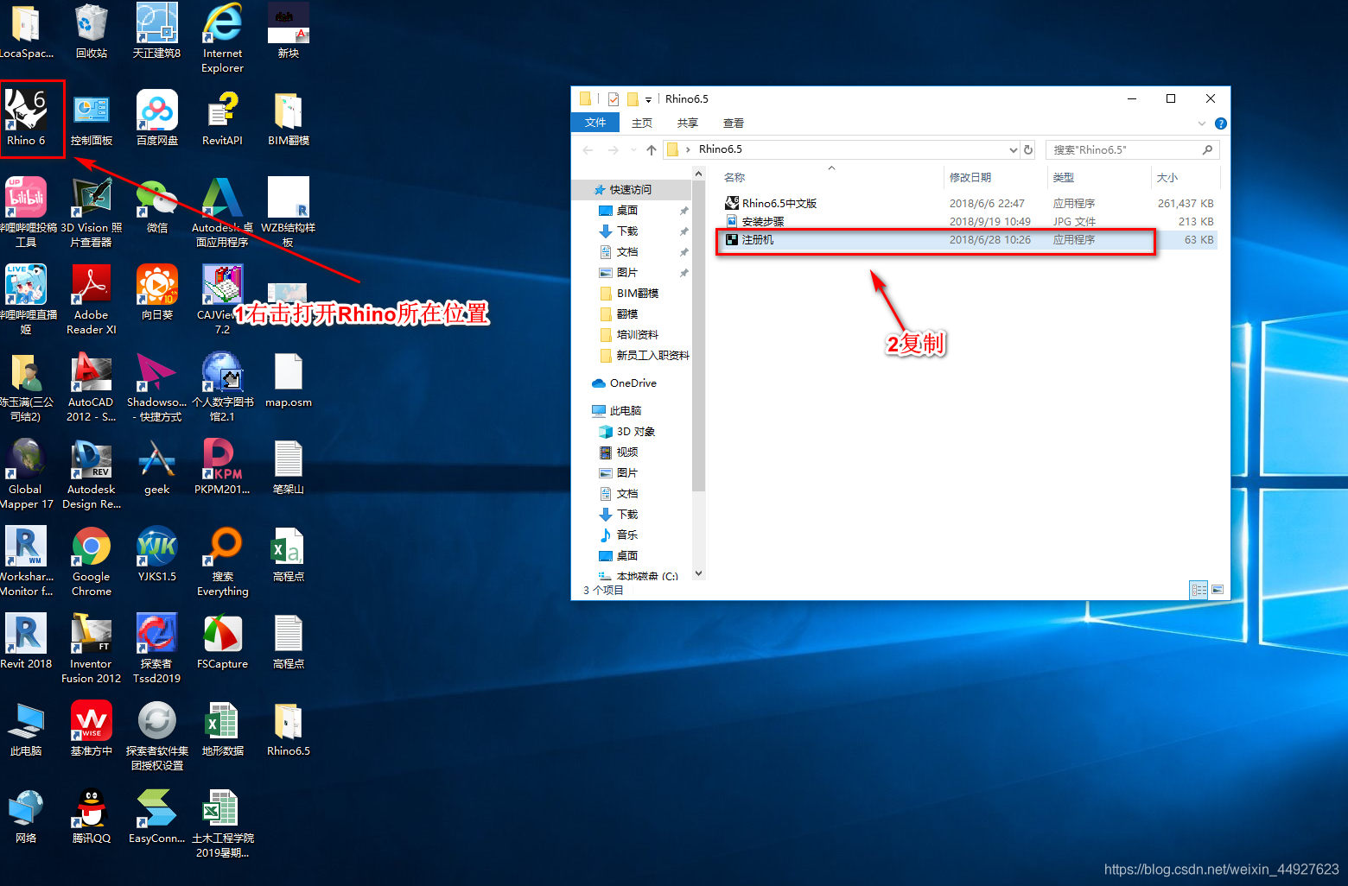Open the 查看 ribbon tab
The width and height of the screenshot is (1348, 886).
tap(734, 123)
